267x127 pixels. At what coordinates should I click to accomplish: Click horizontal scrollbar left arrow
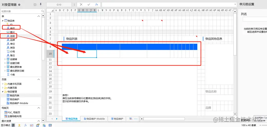point(141,119)
